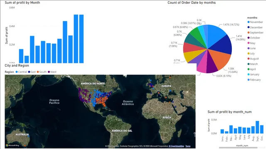
Task: Filter the map by Central region legend item
Action: tap(21, 72)
